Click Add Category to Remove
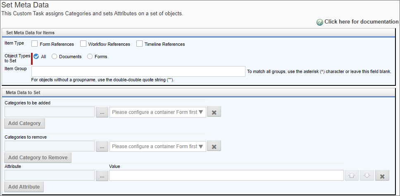400x196 pixels. click(38, 158)
